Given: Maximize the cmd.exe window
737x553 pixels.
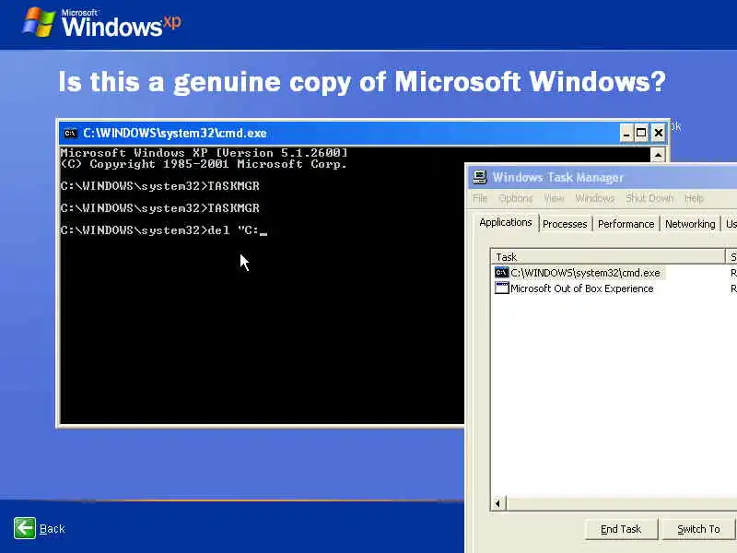Looking at the screenshot, I should pos(641,134).
